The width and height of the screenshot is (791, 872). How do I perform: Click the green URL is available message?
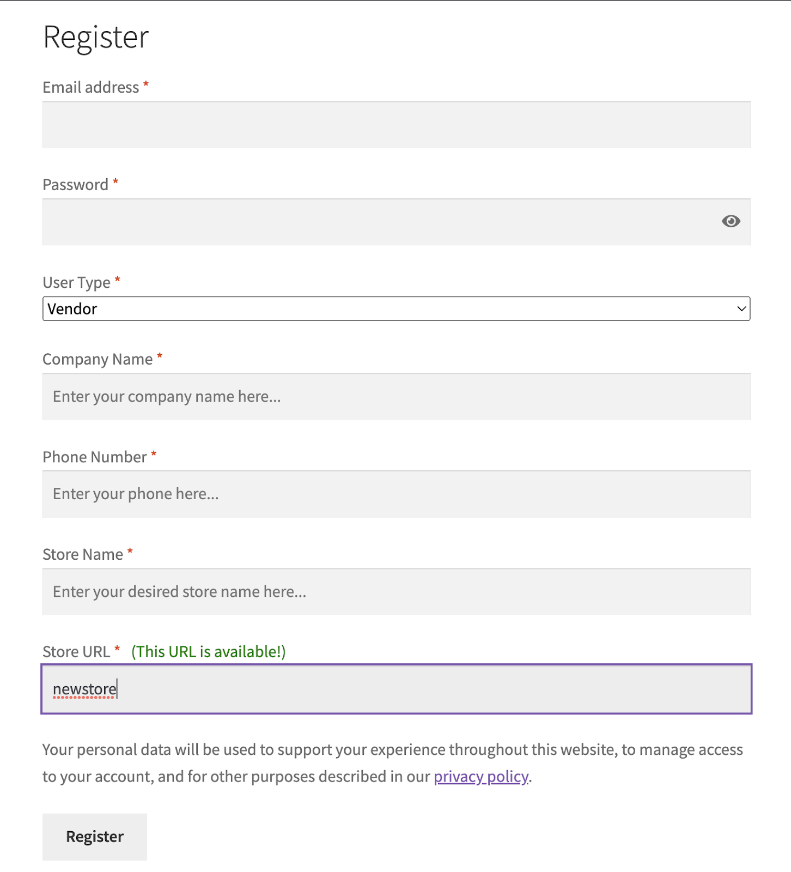(x=208, y=652)
